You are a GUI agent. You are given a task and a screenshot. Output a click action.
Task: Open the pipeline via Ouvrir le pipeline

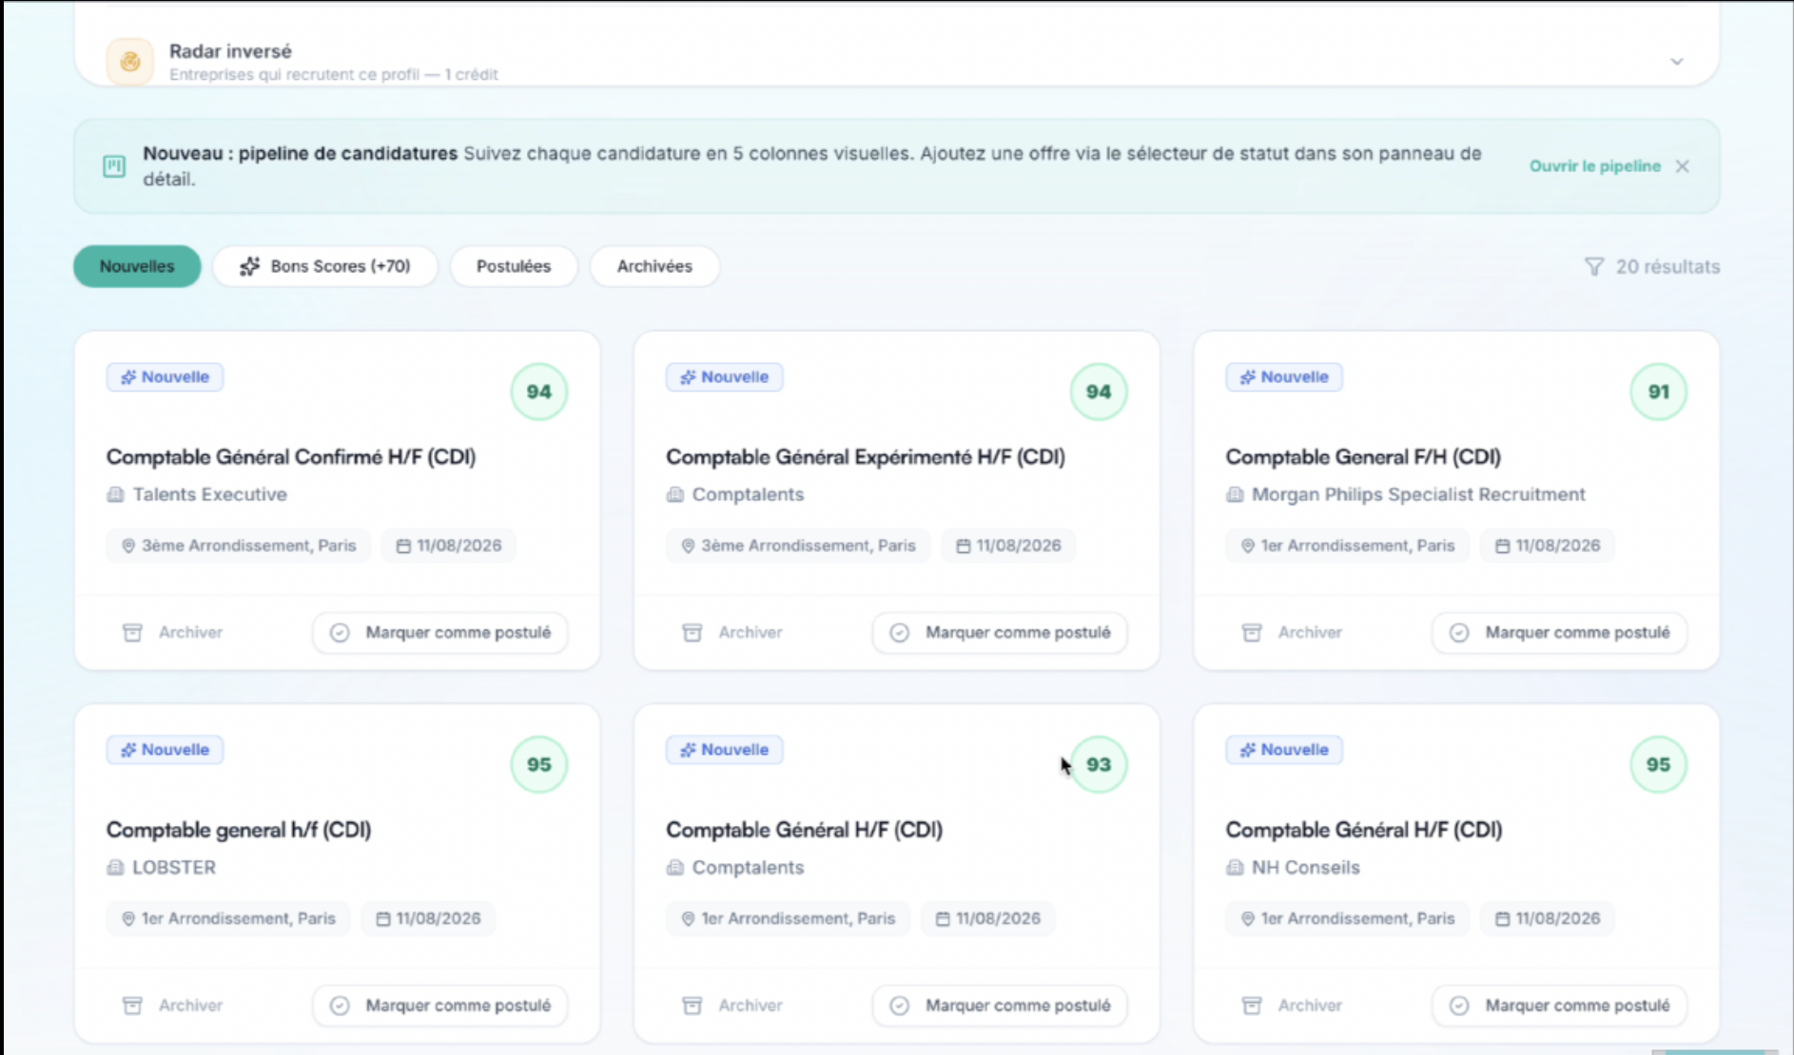[1594, 166]
